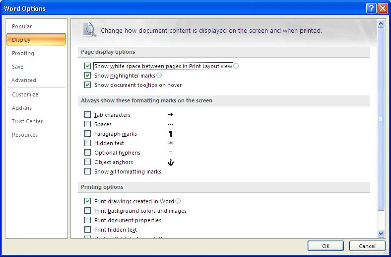Click the object anchor symbol

point(171,163)
